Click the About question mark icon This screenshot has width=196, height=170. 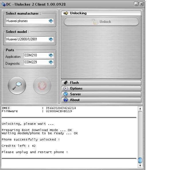(x=66, y=100)
